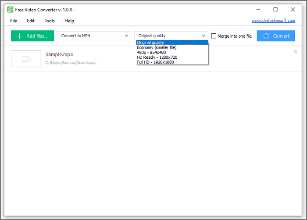Click the video camera thumbnail for Sample.mp4
307x220 pixels.
25,59
